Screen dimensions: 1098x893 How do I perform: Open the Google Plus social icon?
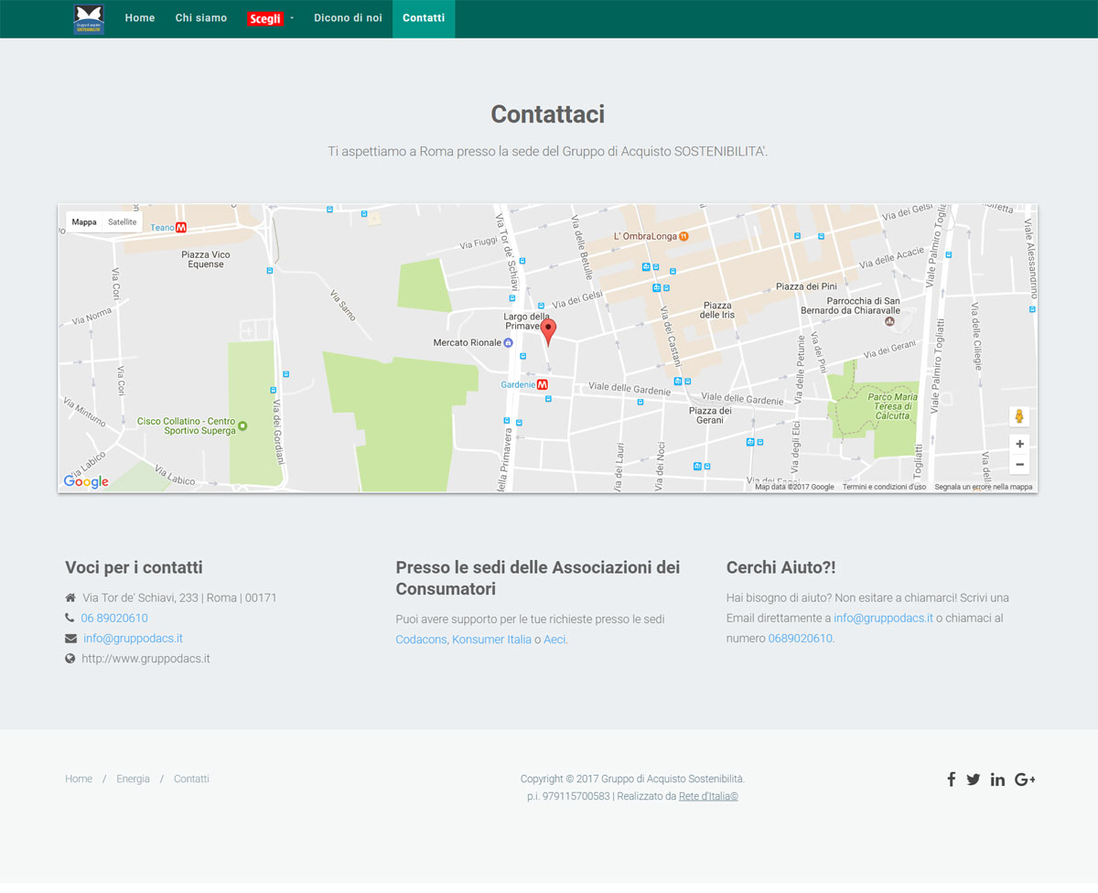point(1025,780)
